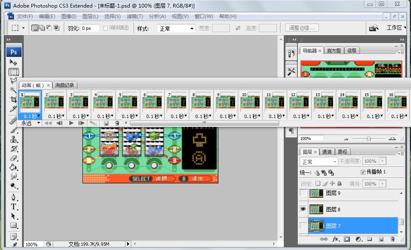Screen dimensions: 411x250
Task: Add a layer mask
Action: point(347,239)
